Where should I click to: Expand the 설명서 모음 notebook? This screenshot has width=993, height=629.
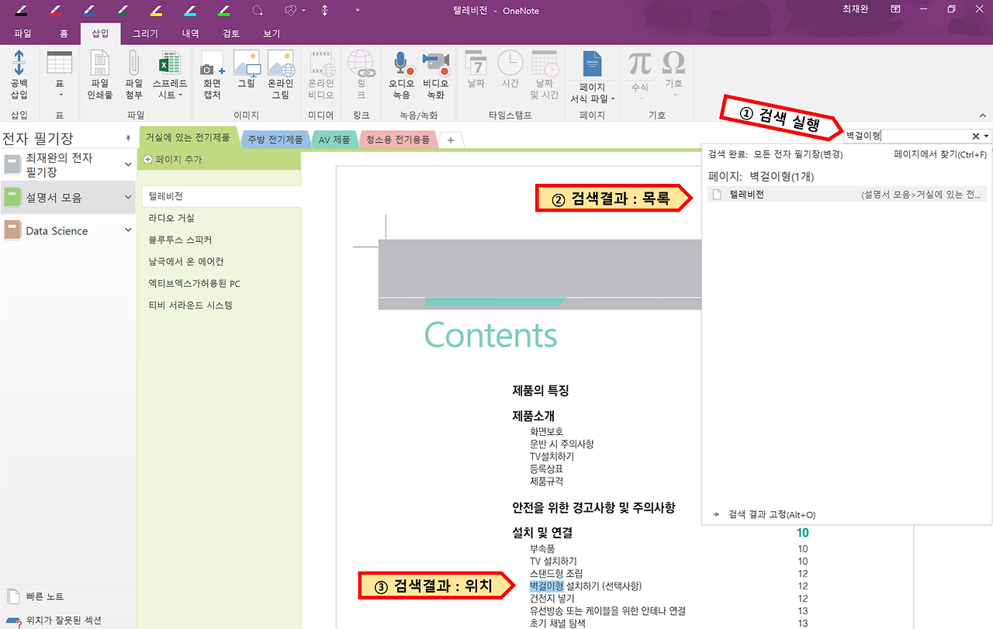point(128,198)
